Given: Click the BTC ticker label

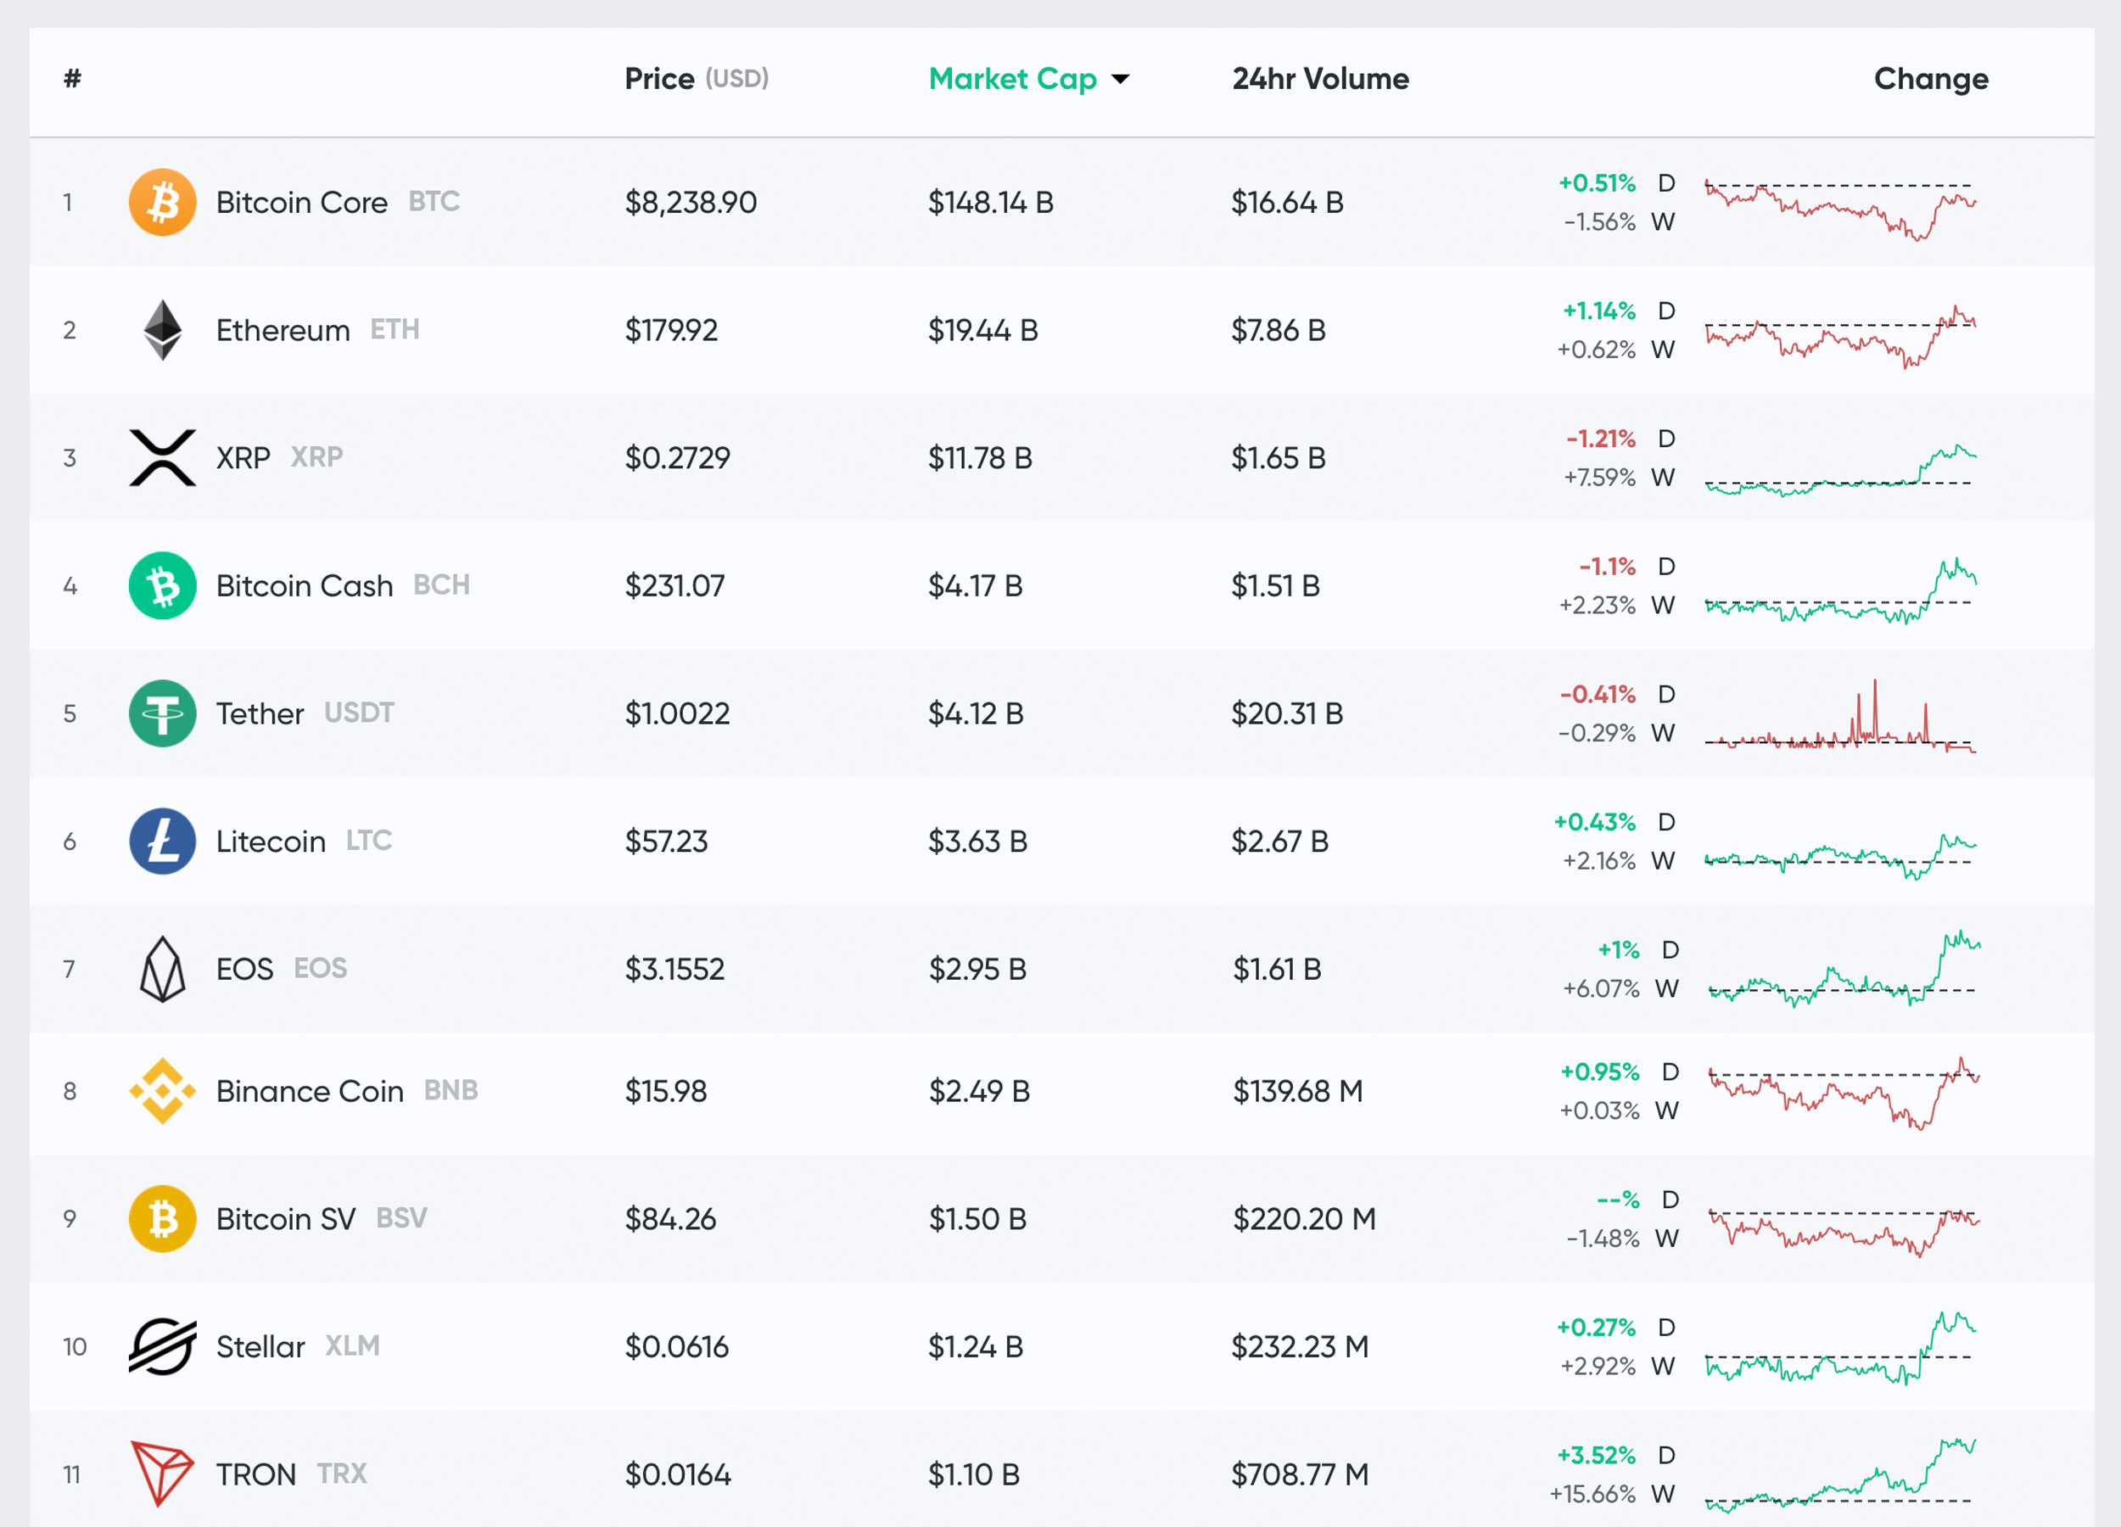Looking at the screenshot, I should [x=434, y=201].
